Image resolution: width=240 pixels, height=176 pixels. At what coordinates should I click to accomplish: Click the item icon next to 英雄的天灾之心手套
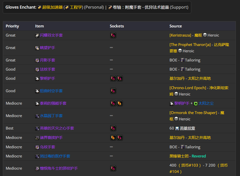[x=37, y=129]
